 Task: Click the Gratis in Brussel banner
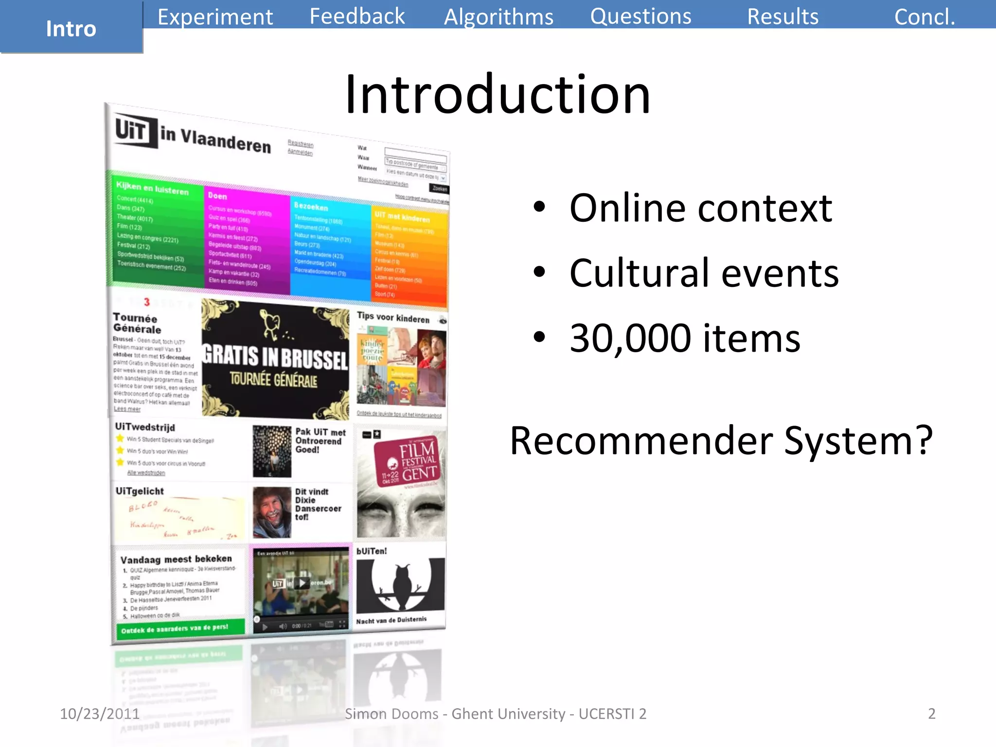coord(275,360)
